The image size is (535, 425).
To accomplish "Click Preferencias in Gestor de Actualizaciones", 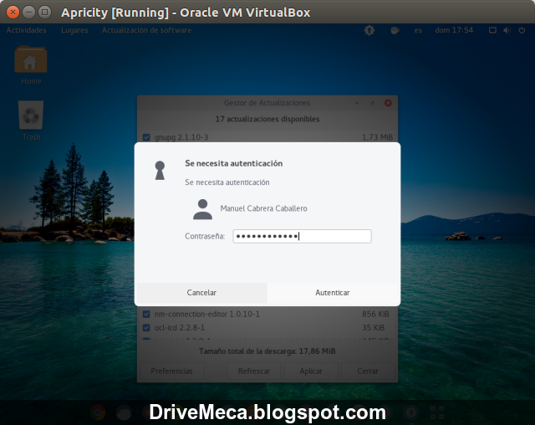I will [x=171, y=371].
